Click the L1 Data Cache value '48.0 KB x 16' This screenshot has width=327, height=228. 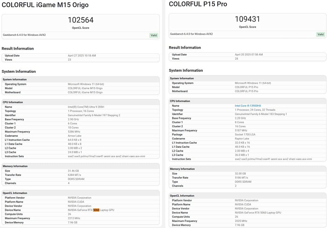(x=242, y=147)
